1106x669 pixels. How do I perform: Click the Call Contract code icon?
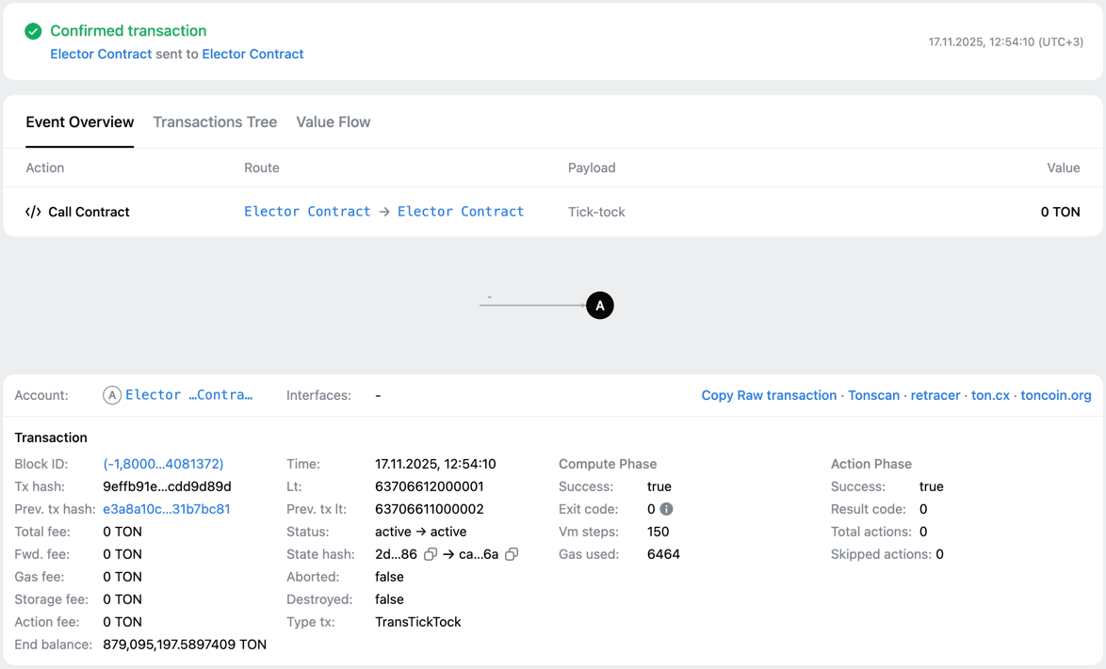point(33,212)
